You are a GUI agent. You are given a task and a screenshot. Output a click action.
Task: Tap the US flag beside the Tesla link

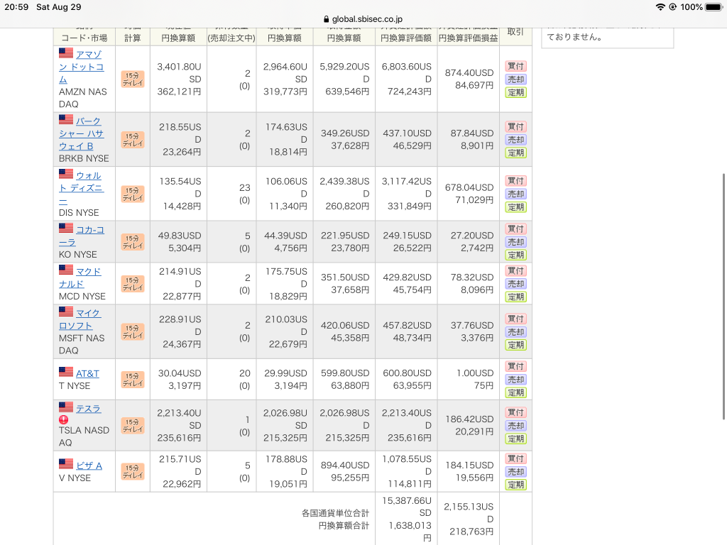click(66, 407)
